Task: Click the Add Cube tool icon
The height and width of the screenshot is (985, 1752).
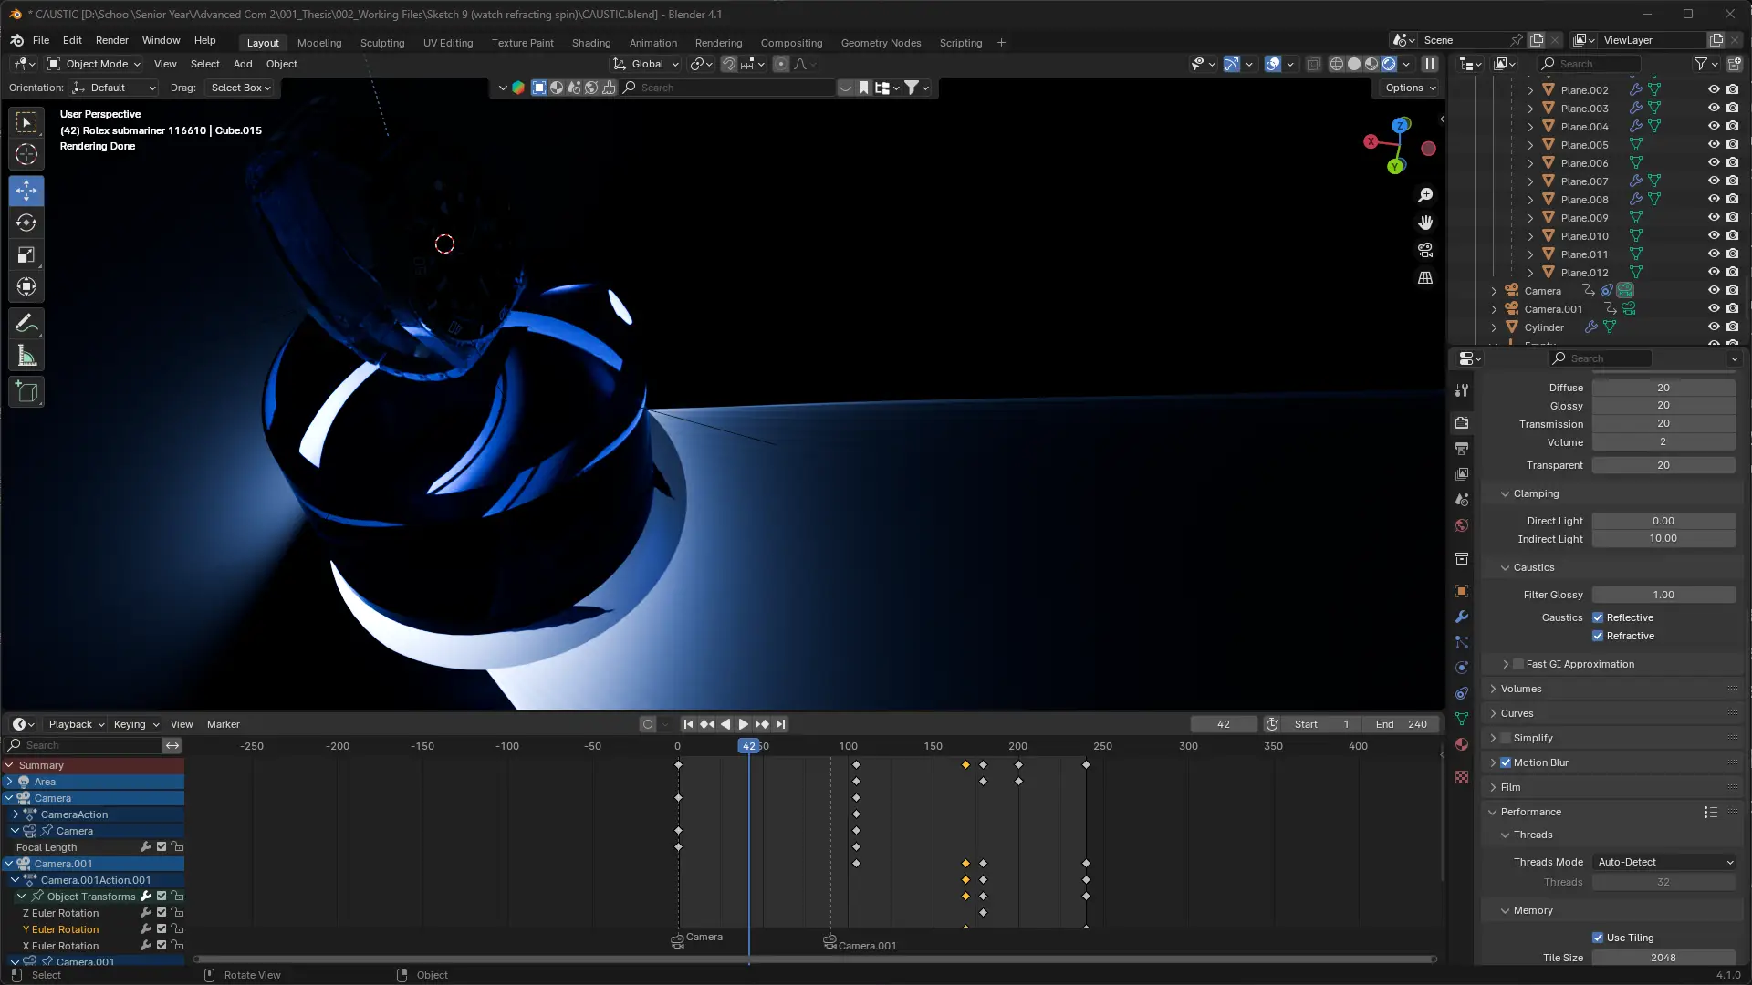Action: 26,392
